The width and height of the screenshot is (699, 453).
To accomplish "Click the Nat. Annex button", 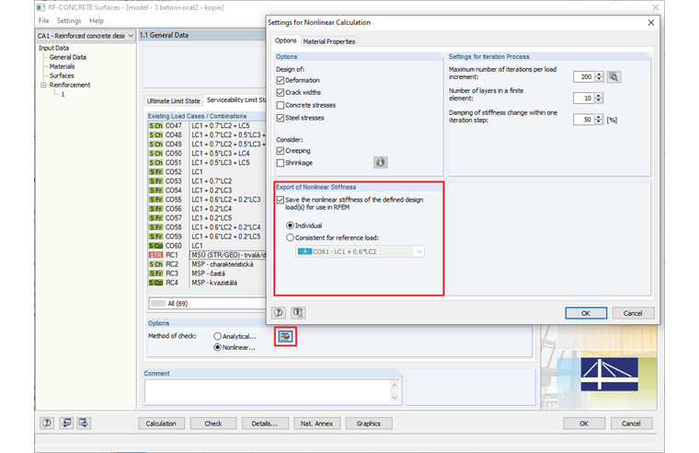I will point(316,424).
